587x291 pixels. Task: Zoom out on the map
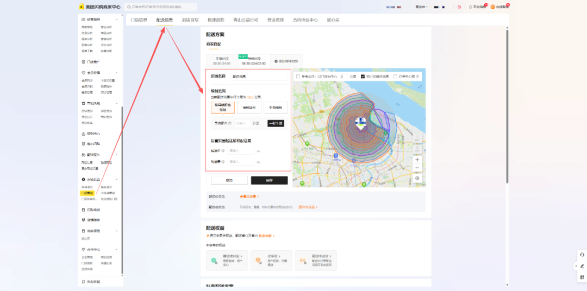[x=417, y=168]
